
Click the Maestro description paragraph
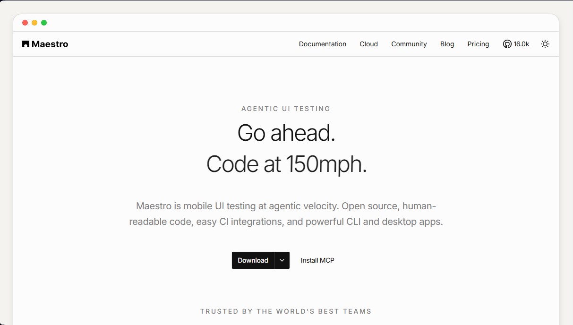click(286, 214)
